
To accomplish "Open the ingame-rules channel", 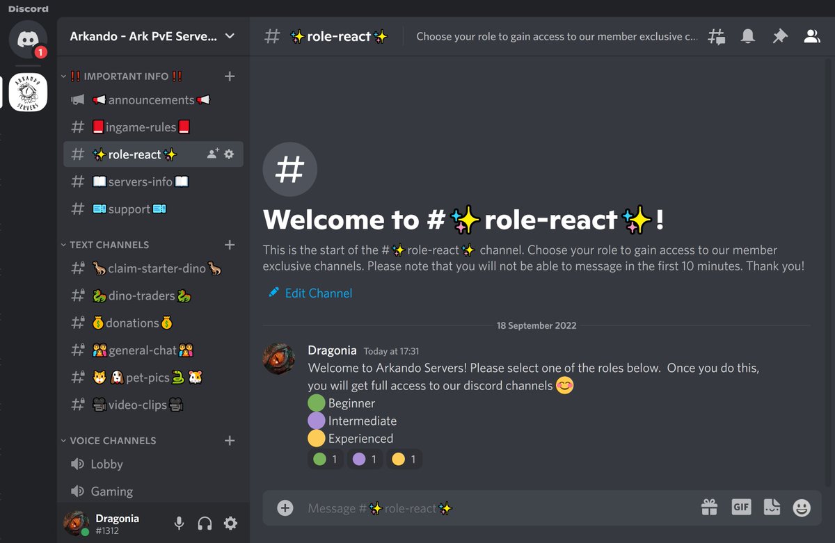I will pyautogui.click(x=153, y=127).
